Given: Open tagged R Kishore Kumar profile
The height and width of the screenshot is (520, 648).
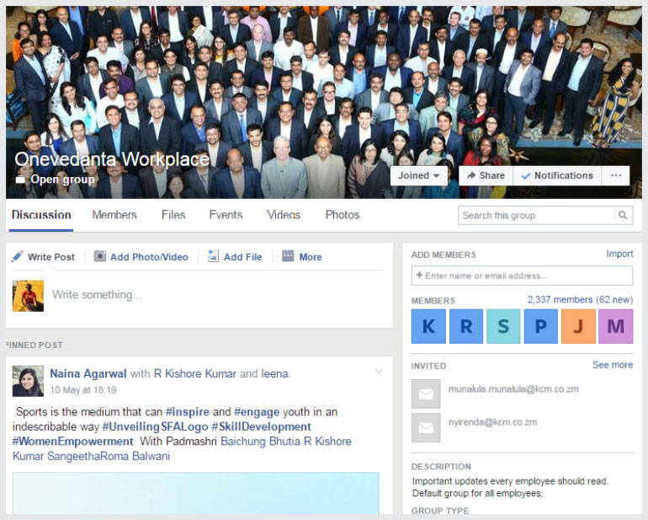Looking at the screenshot, I should tap(195, 373).
